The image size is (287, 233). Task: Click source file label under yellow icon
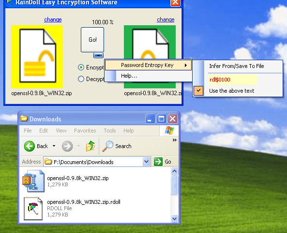42,93
